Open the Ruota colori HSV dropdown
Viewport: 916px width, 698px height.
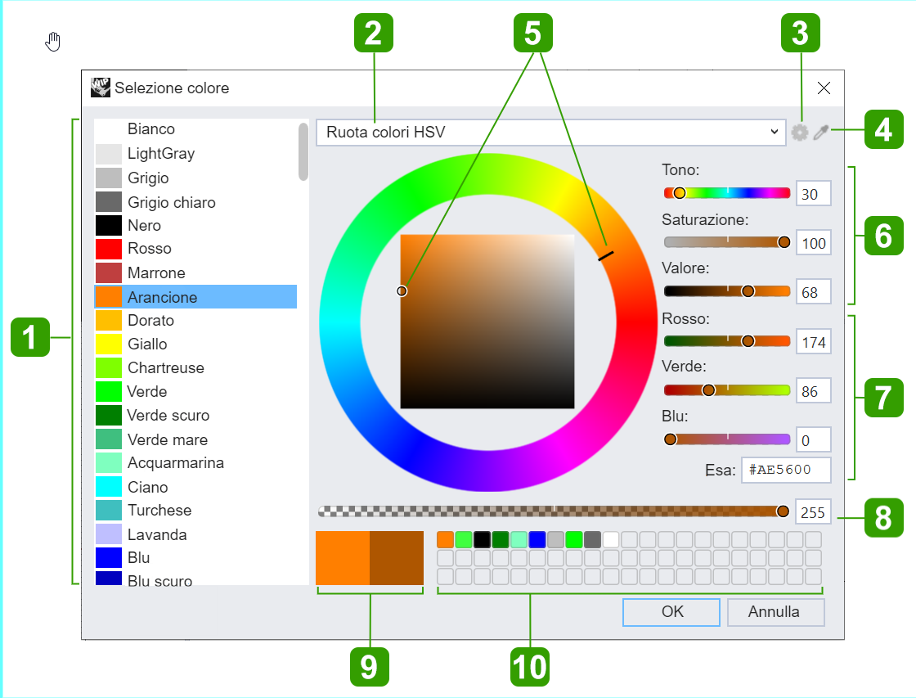pos(551,132)
